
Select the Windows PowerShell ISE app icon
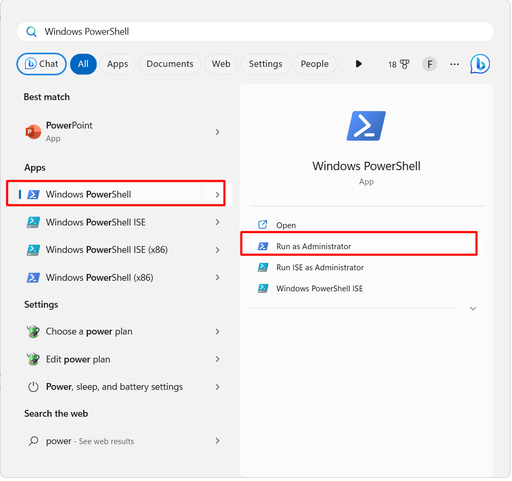pyautogui.click(x=33, y=222)
